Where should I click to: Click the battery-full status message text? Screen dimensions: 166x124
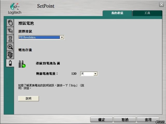point(48,63)
